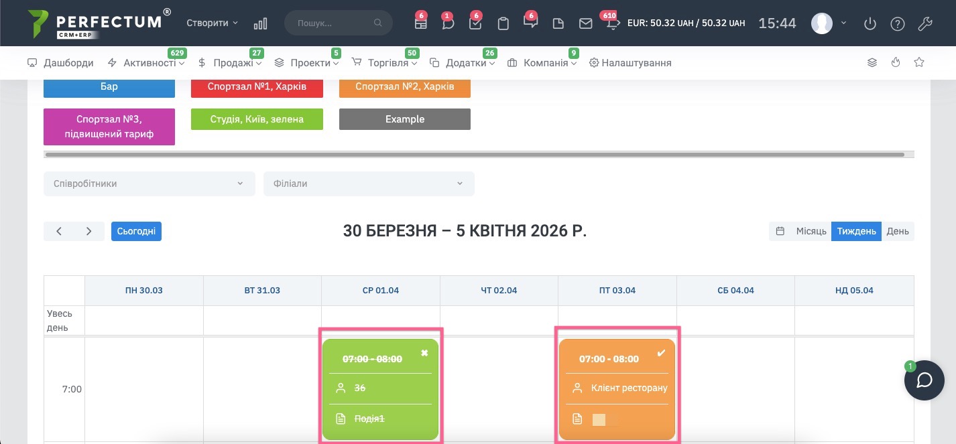Click the X mark on green event

[424, 353]
